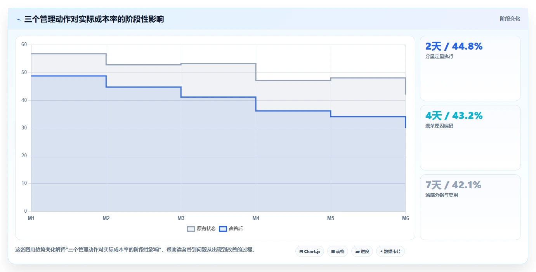Click the grey 原有状态 legend color box
The height and width of the screenshot is (272, 536).
click(191, 229)
